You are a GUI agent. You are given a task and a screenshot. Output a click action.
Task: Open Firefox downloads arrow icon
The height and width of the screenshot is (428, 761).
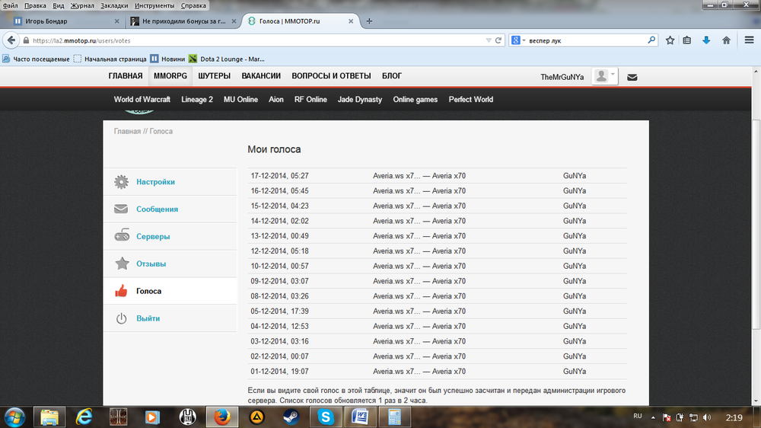(706, 40)
